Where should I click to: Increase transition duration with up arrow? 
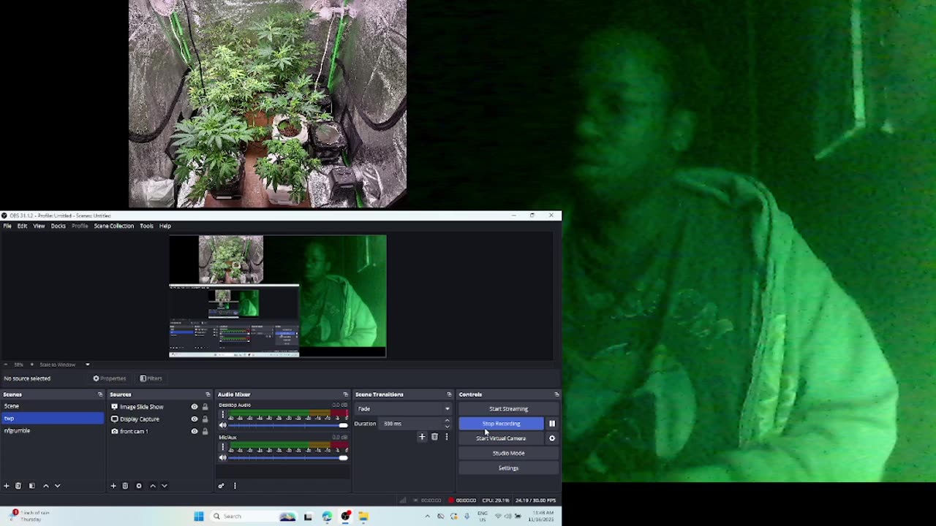(x=447, y=421)
